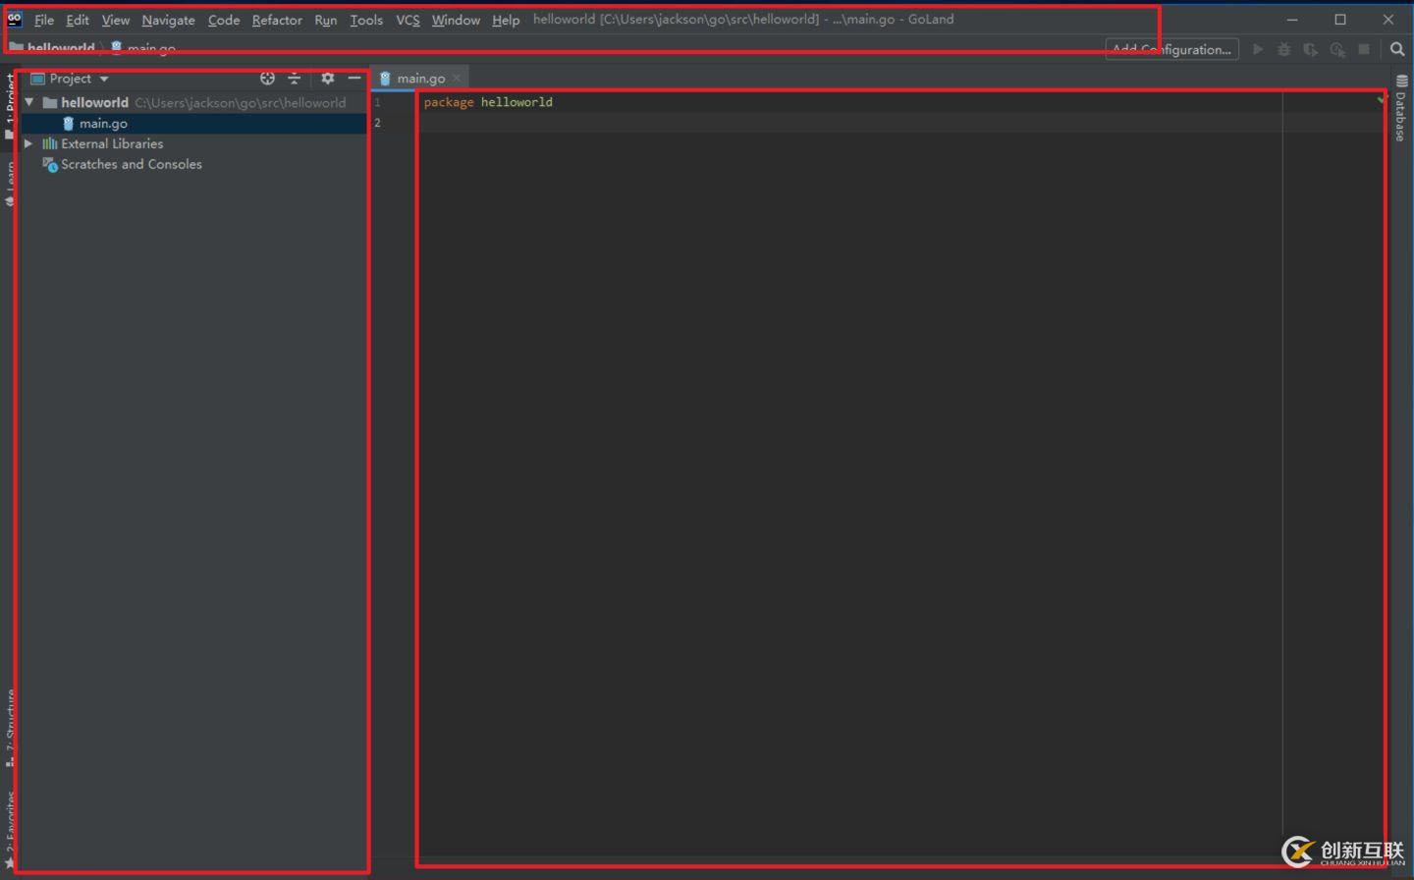The image size is (1414, 880).
Task: Open Project panel settings gear icon
Action: (328, 78)
